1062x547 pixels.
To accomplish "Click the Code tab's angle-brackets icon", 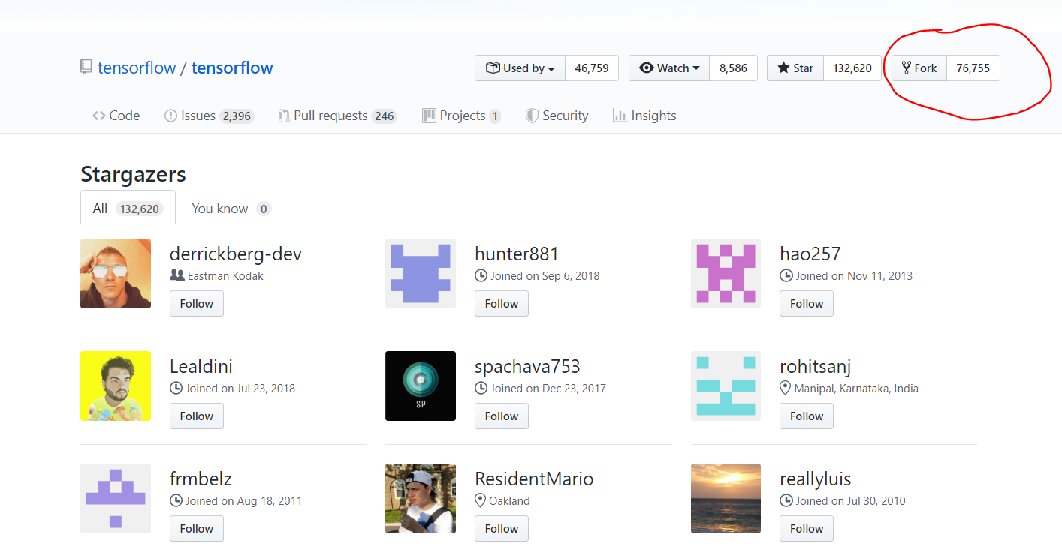I will [99, 116].
